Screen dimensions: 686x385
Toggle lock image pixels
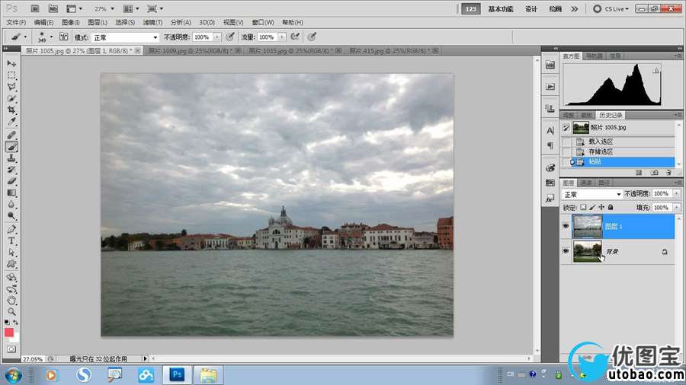click(x=592, y=208)
